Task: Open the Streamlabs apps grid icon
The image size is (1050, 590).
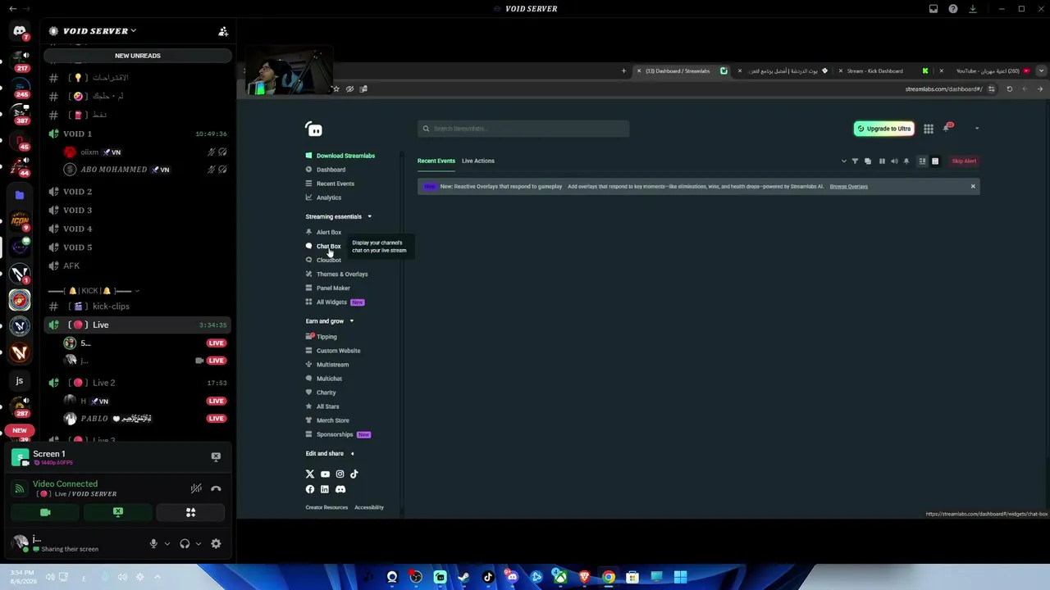Action: coord(928,129)
